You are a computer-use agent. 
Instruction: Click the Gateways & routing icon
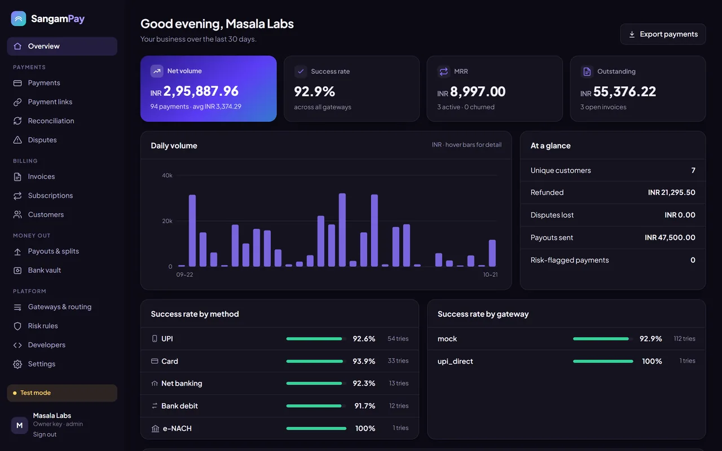pos(17,307)
